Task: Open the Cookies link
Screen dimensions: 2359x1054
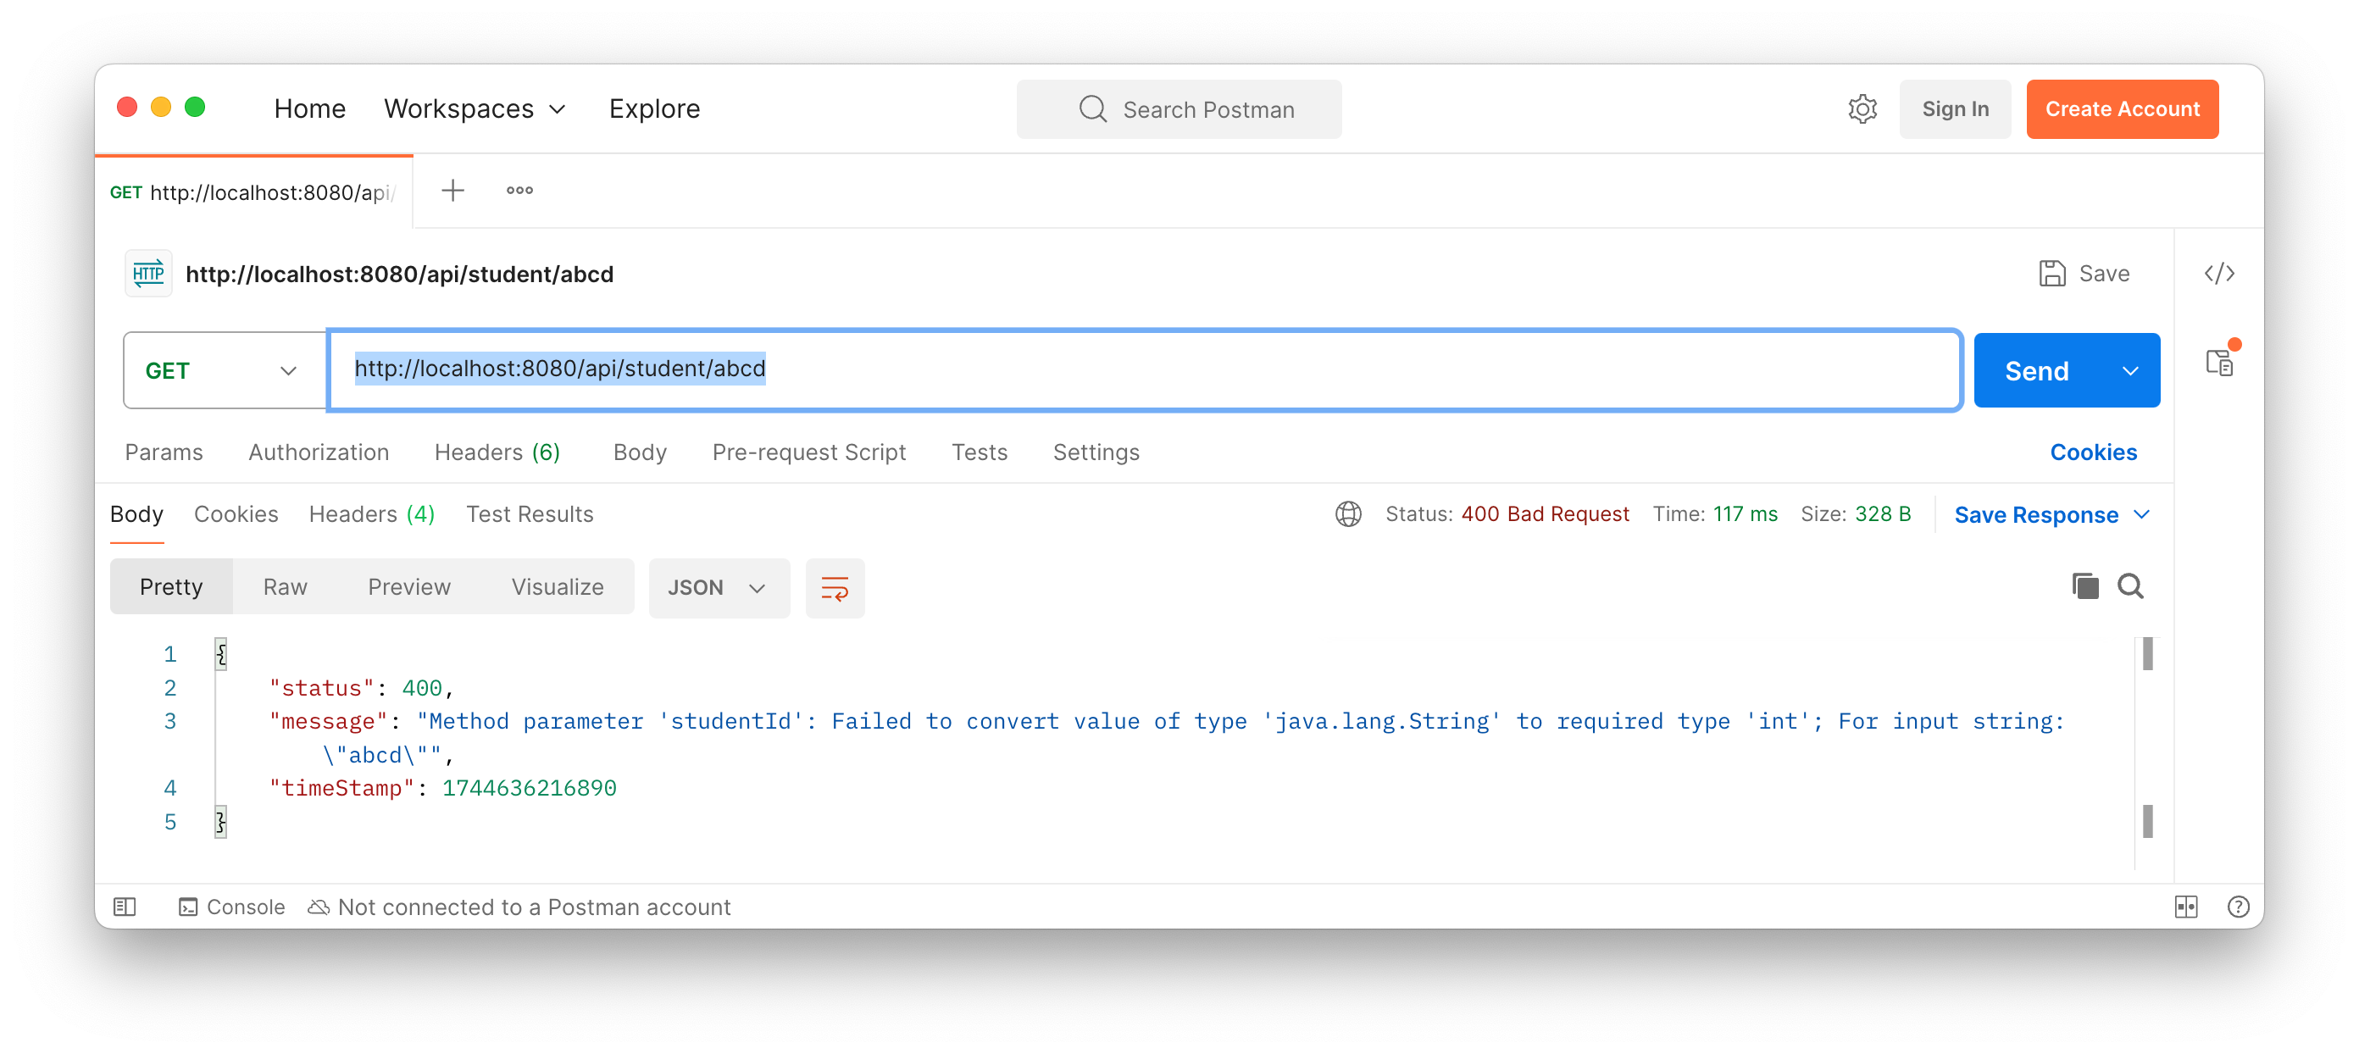Action: (x=2093, y=452)
